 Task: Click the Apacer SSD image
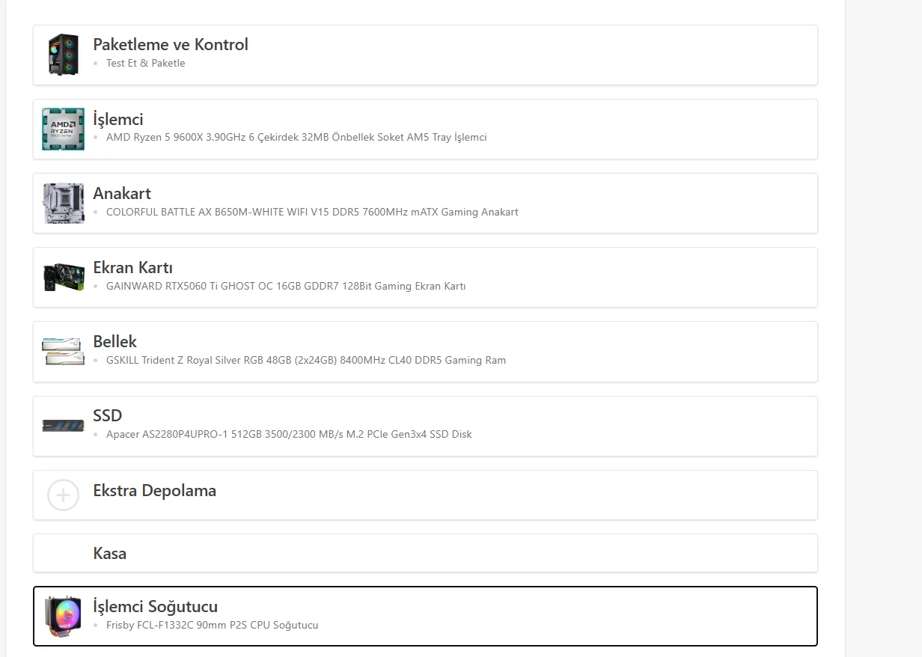tap(64, 426)
